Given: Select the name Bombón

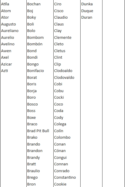Looking at the screenshot, I should (35, 44).
